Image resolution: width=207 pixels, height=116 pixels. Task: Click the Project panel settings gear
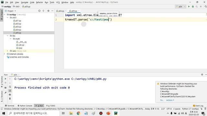48,11
